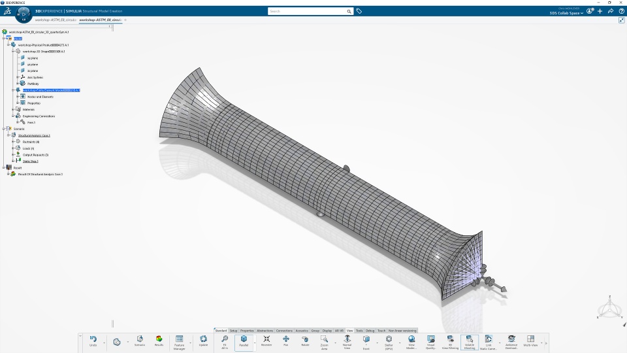
Task: Click the magnifier search icon
Action: tap(349, 11)
